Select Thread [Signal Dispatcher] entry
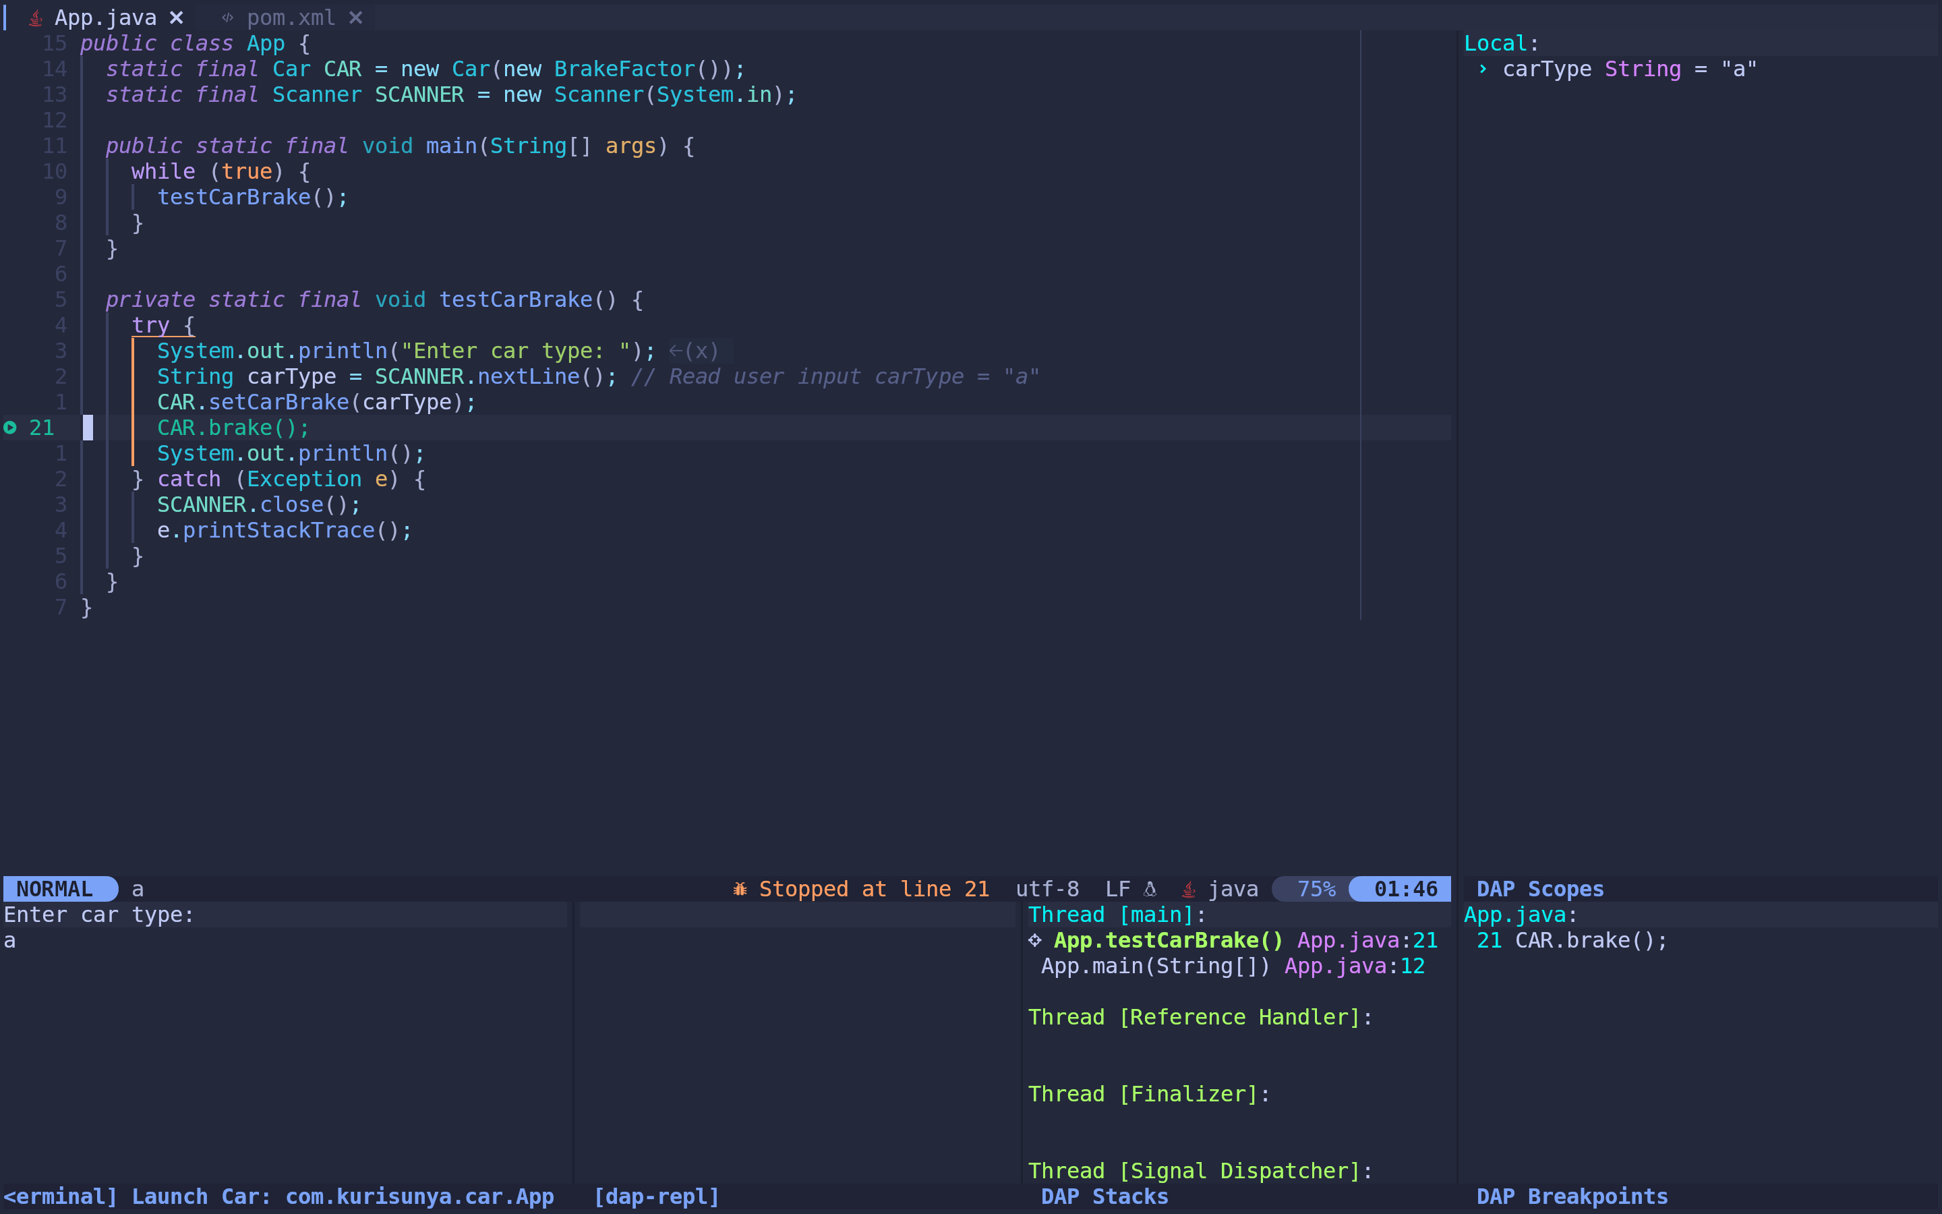Image resolution: width=1942 pixels, height=1214 pixels. (1200, 1171)
